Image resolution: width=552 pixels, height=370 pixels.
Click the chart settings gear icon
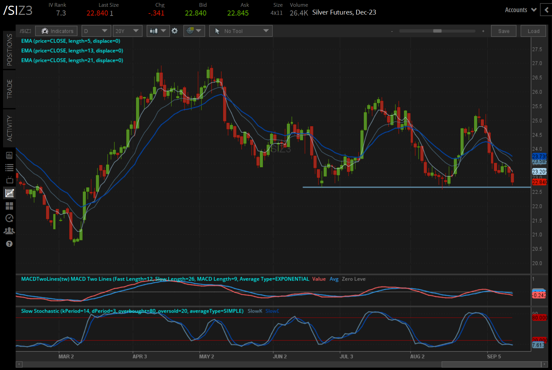coord(174,31)
